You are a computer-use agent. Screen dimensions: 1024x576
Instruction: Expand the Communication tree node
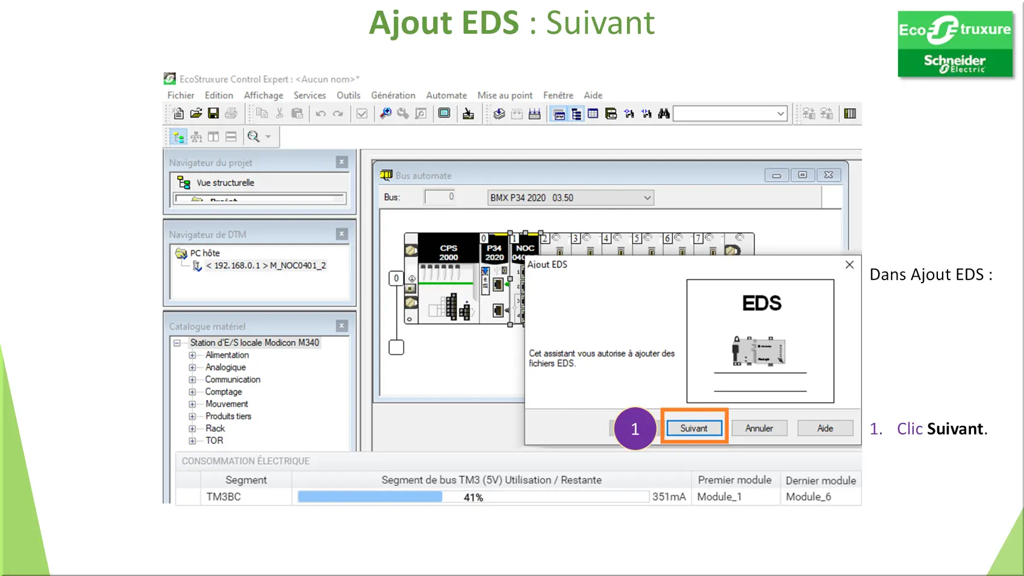[192, 380]
